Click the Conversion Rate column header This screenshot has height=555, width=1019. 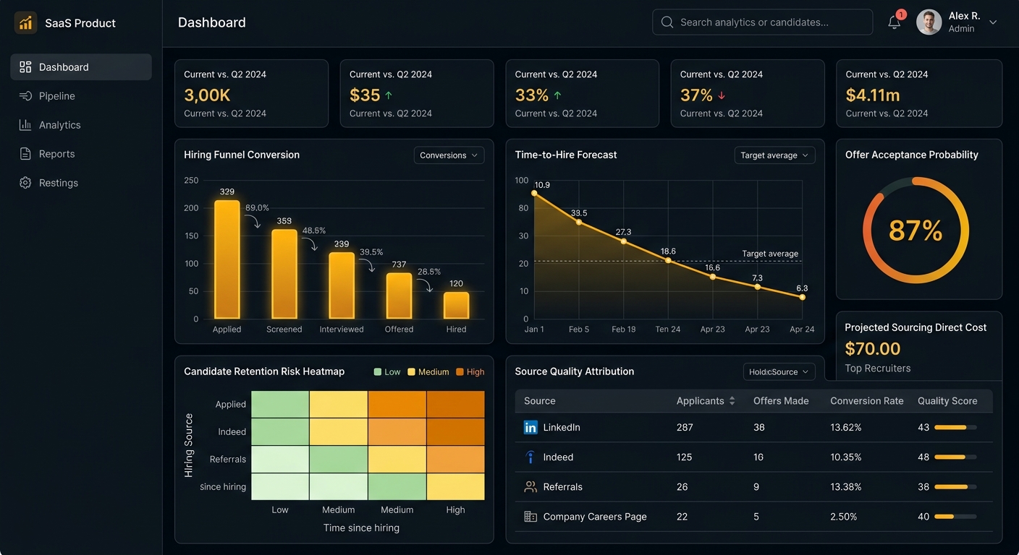tap(867, 401)
